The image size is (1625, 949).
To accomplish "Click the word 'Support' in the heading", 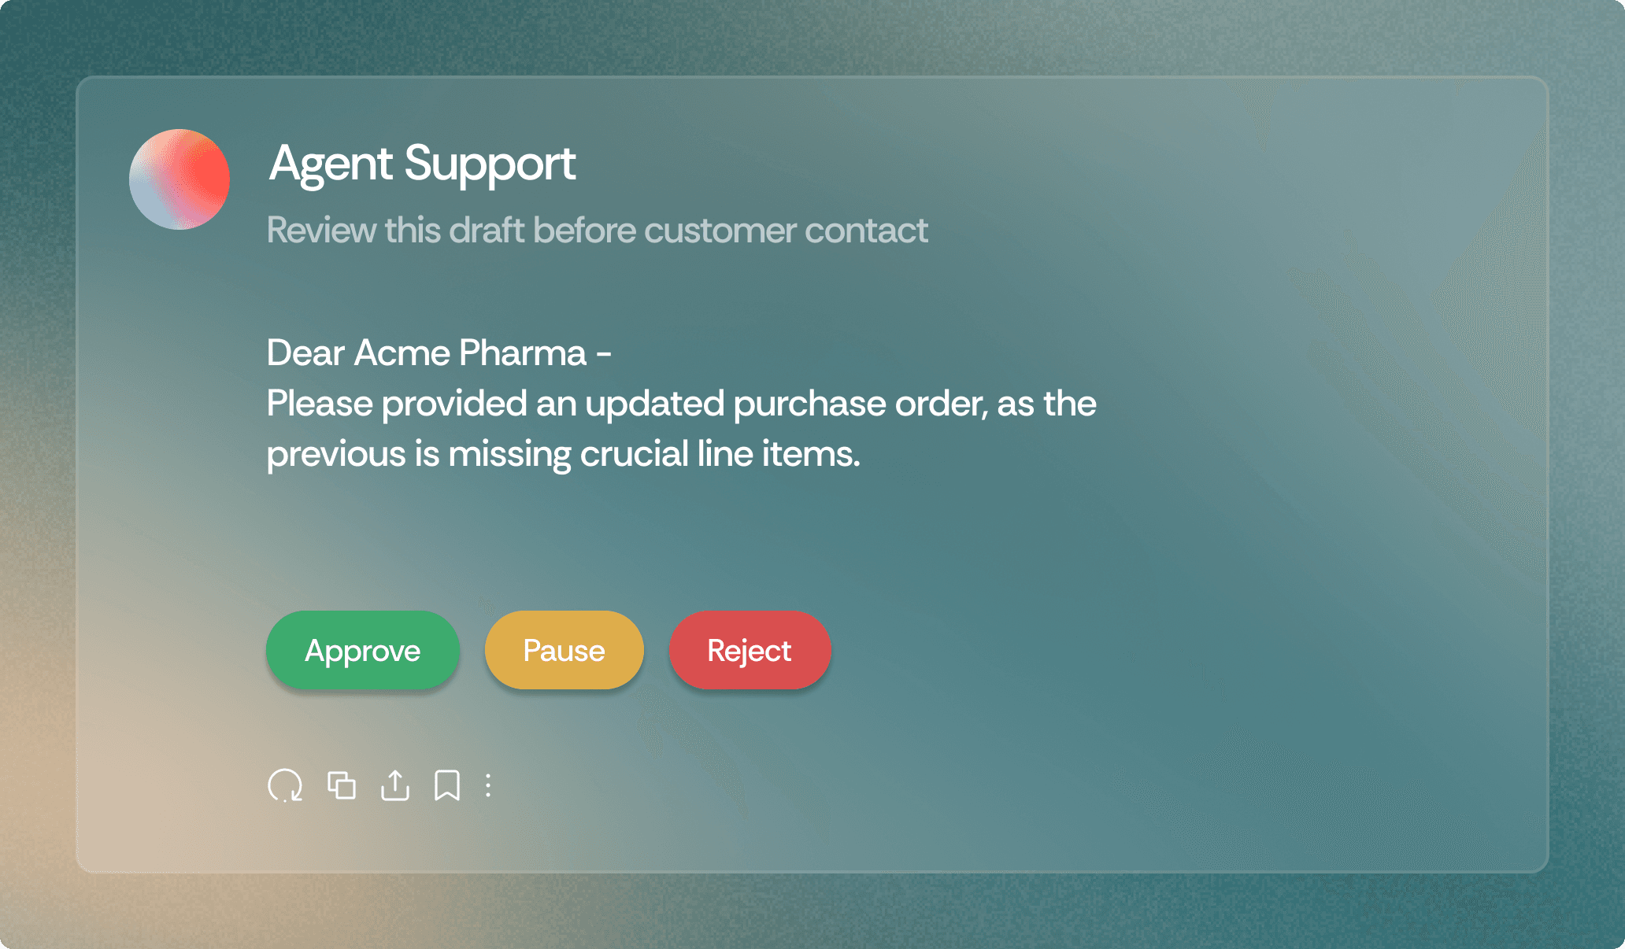I will [490, 164].
